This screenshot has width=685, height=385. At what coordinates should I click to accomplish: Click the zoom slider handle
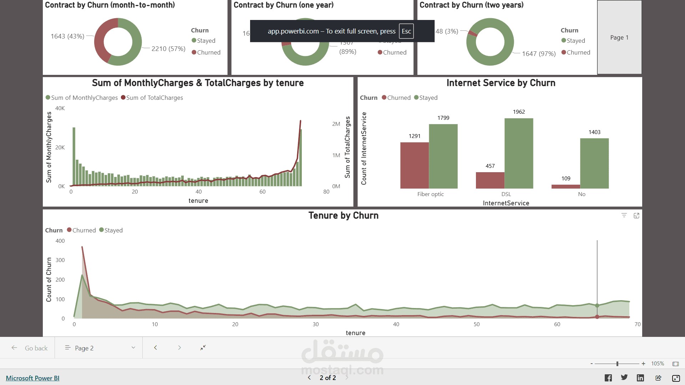click(617, 364)
